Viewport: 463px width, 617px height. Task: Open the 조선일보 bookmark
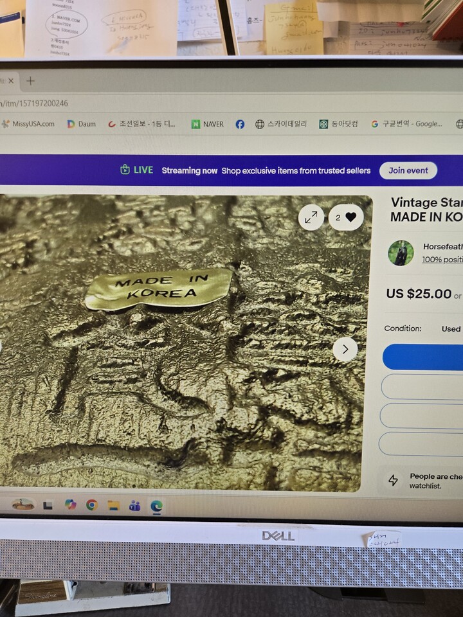click(x=141, y=124)
